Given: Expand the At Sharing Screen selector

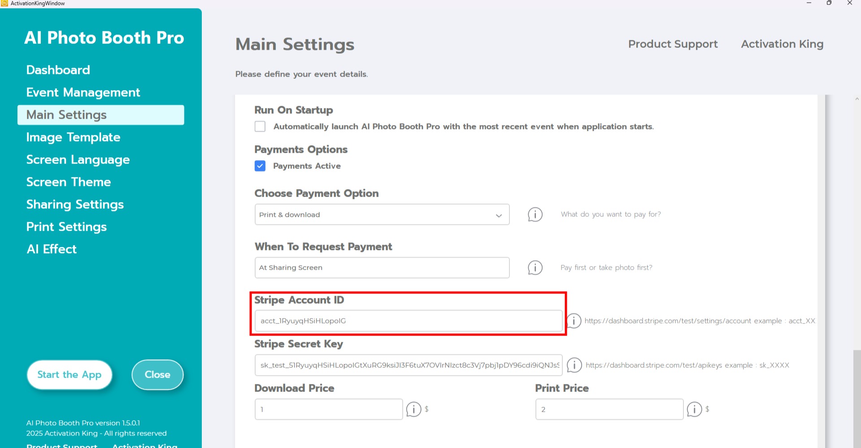Looking at the screenshot, I should coord(382,268).
